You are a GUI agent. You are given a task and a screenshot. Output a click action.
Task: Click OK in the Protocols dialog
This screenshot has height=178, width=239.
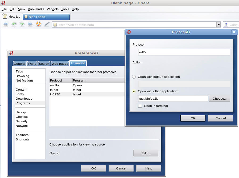[x=193, y=118]
